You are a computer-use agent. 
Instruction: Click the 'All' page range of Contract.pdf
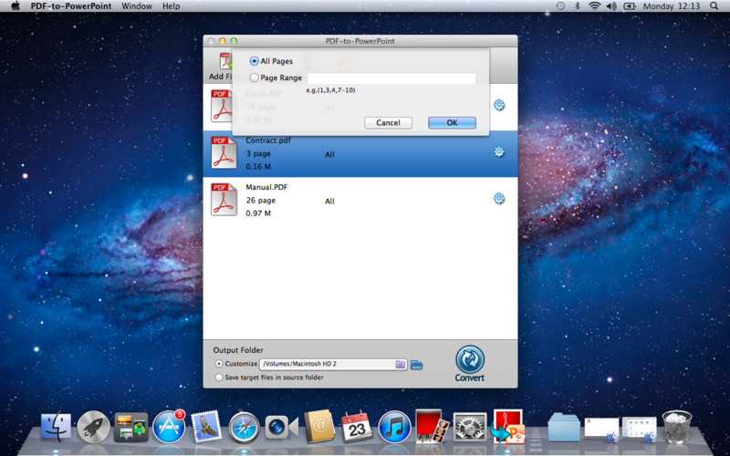tap(329, 154)
